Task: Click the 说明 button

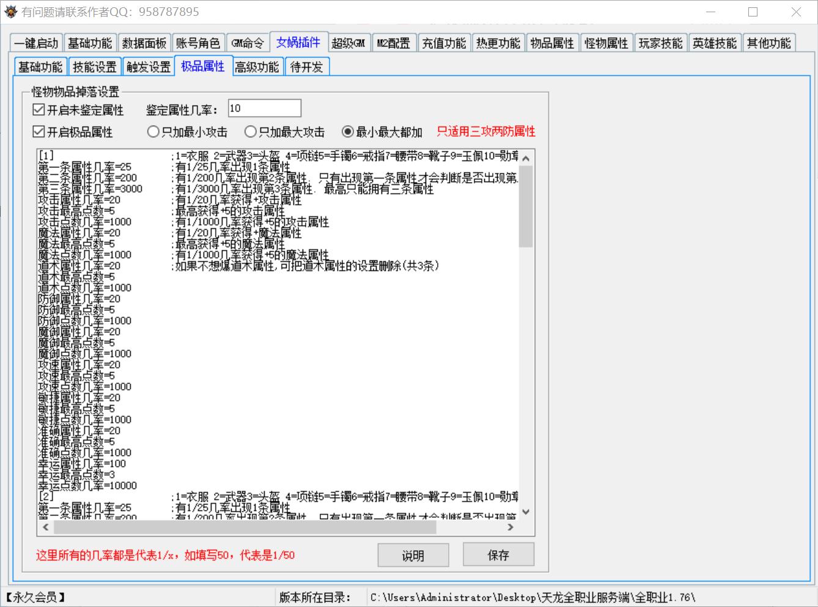Action: click(413, 555)
